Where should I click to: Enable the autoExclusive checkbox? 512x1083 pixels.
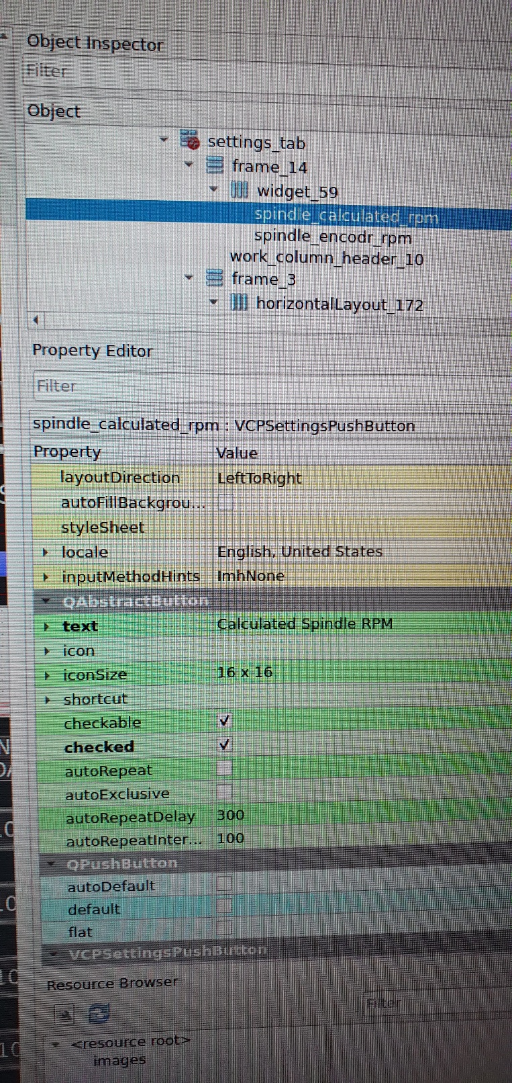[225, 791]
